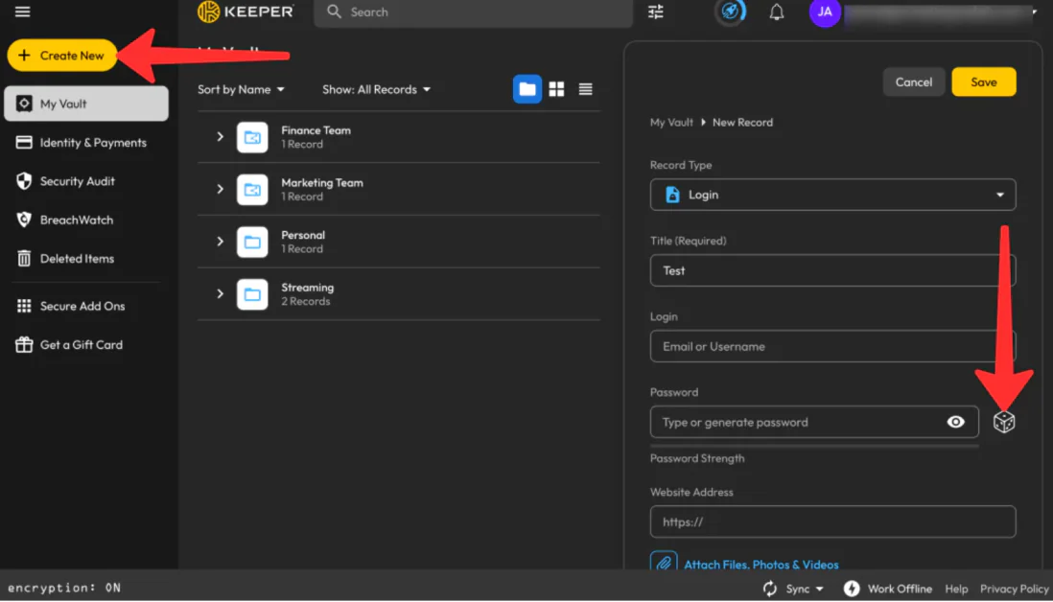Click the Keeper logo

pyautogui.click(x=246, y=12)
